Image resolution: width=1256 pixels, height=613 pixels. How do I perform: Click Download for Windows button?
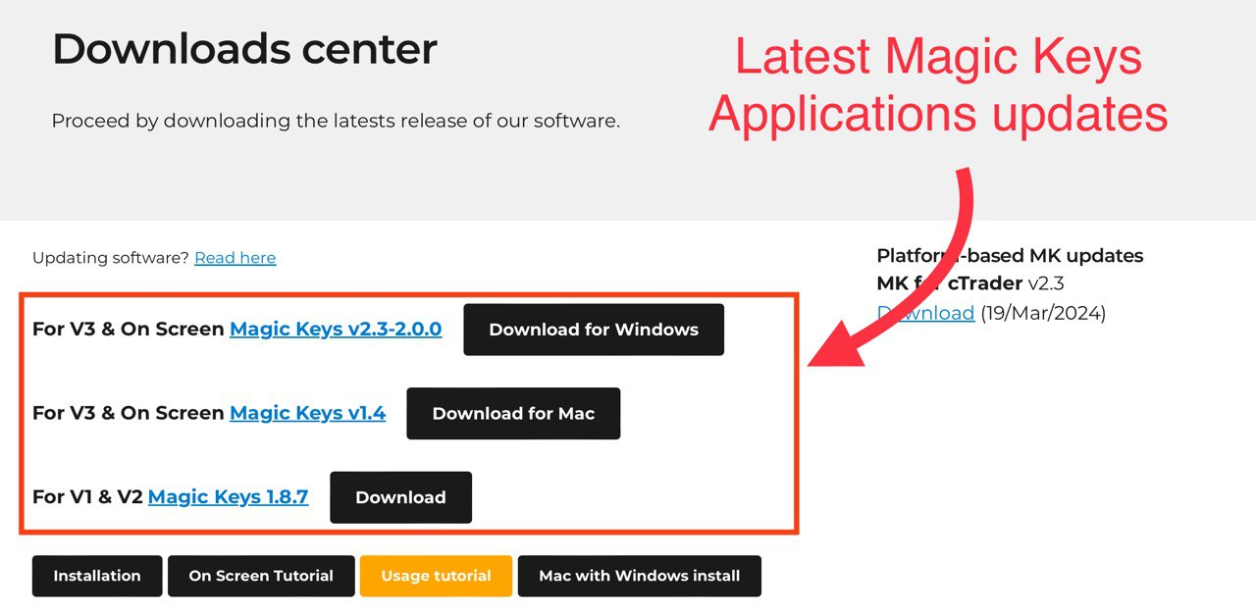click(x=594, y=330)
